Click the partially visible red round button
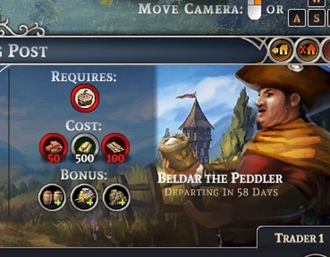 (x=326, y=50)
